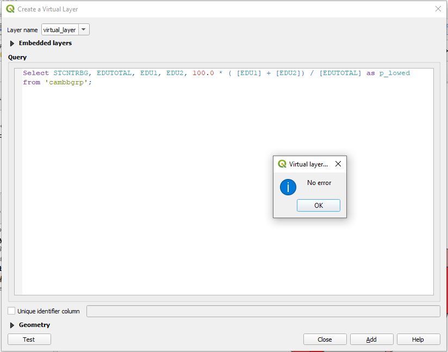448x352 pixels.
Task: Open the Layer name dropdown arrow
Action: 84,30
